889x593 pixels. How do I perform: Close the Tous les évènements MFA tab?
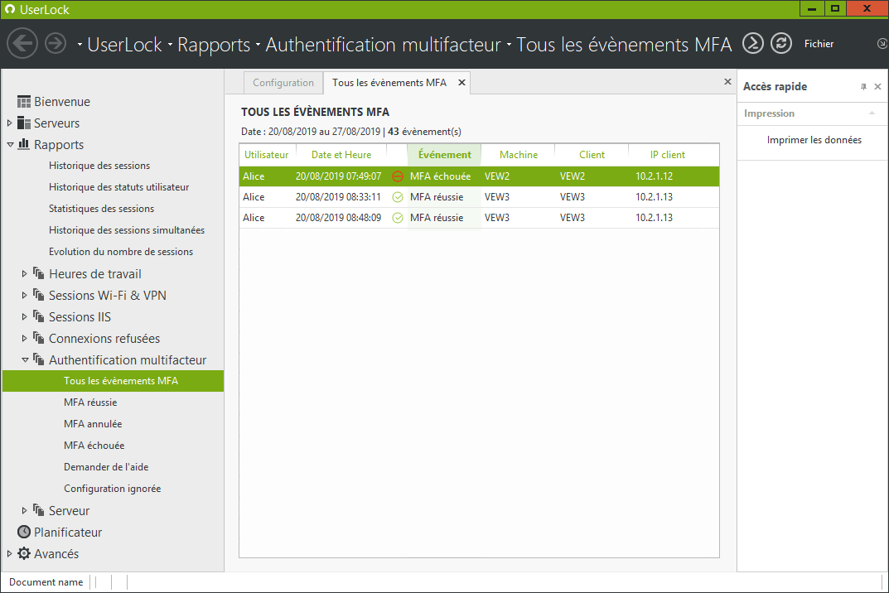461,83
